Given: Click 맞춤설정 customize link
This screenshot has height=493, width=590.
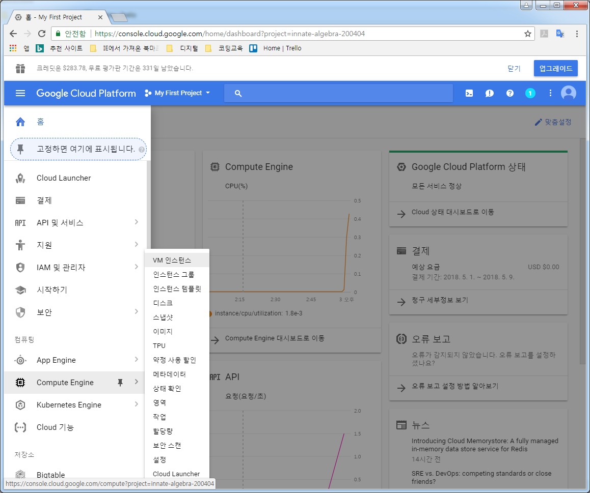Looking at the screenshot, I should point(553,122).
